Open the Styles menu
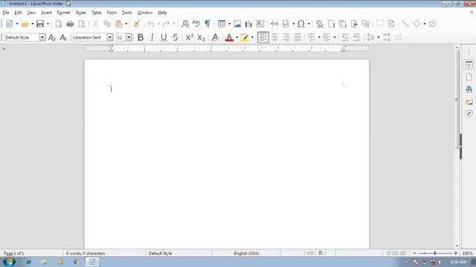 click(x=81, y=13)
